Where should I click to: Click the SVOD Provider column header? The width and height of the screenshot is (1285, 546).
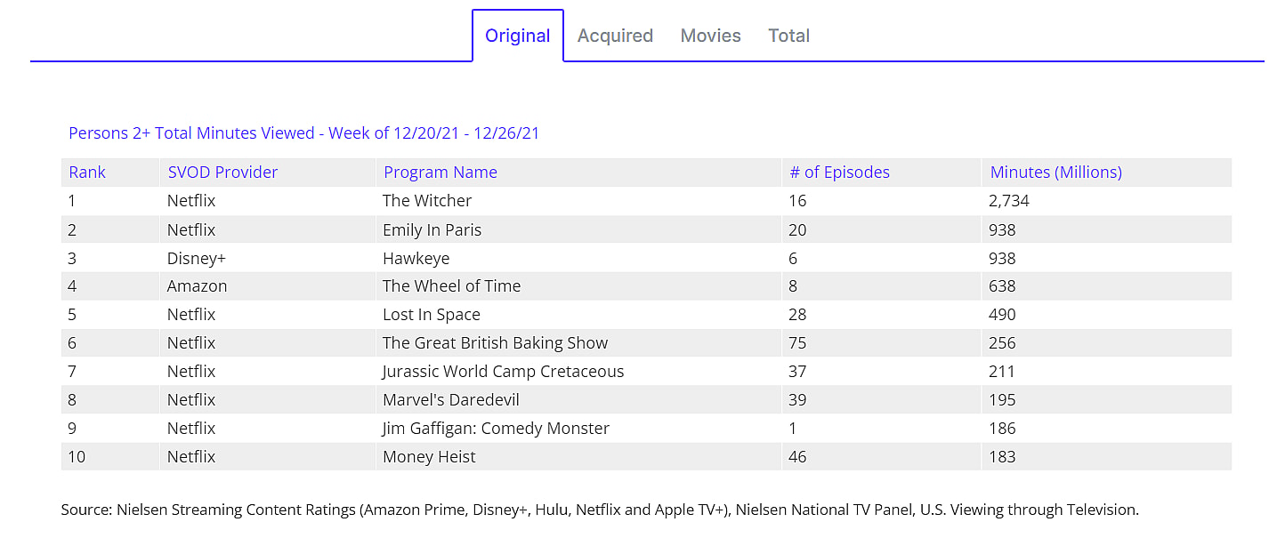(x=222, y=173)
